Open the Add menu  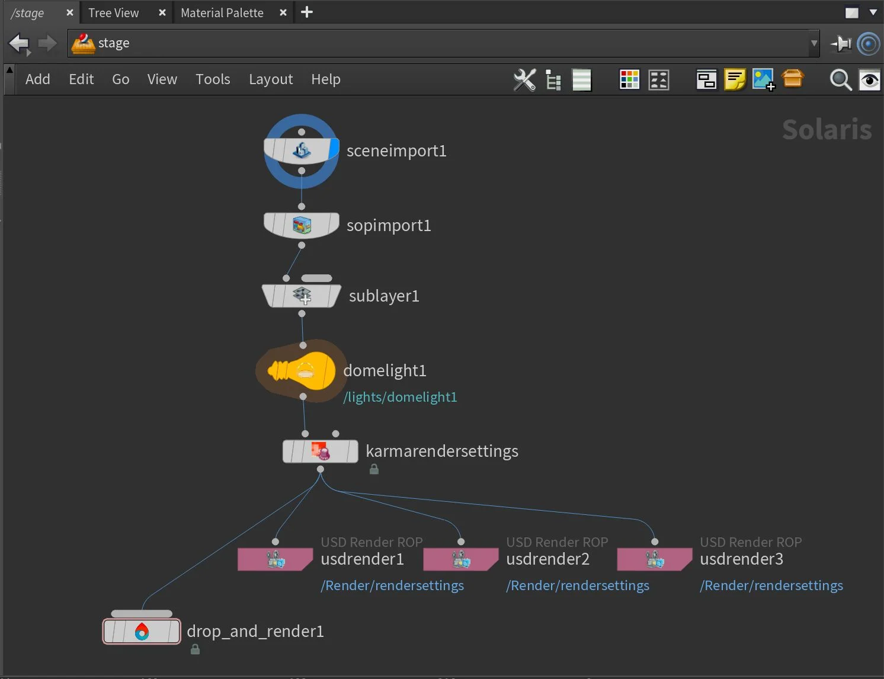(38, 79)
